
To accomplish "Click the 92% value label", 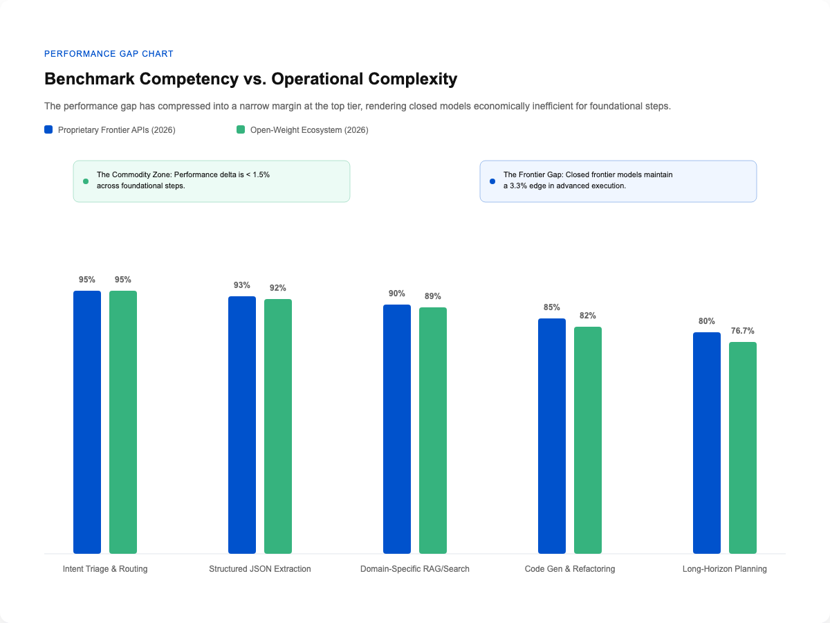I will click(278, 288).
